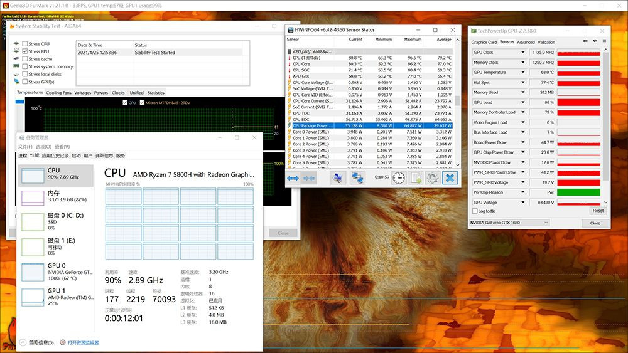This screenshot has width=628, height=353.
Task: Switch to AIDA64 Statistics tab
Action: coord(156,93)
